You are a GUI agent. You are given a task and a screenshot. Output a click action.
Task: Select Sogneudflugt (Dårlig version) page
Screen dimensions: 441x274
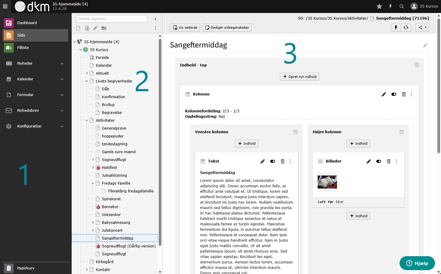[x=129, y=246]
